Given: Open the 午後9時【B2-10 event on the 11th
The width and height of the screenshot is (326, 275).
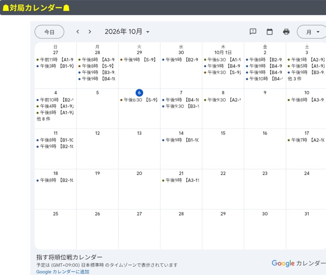Looking at the screenshot, I should click(x=55, y=146).
